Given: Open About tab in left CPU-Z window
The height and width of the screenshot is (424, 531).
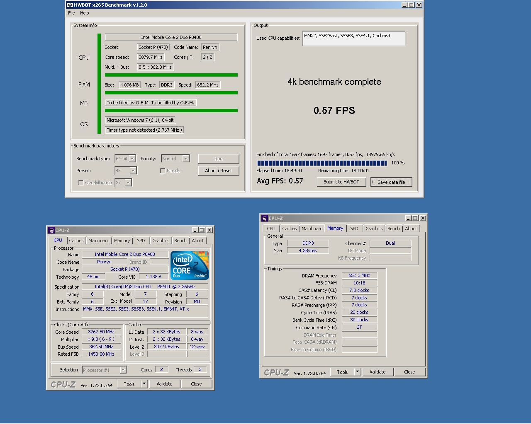Looking at the screenshot, I should (198, 241).
